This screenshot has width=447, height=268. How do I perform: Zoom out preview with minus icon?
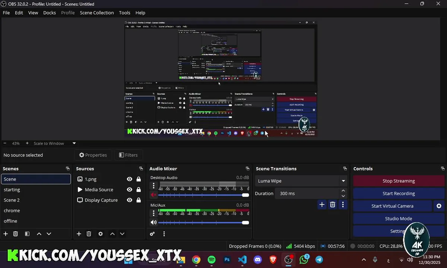coord(5,143)
